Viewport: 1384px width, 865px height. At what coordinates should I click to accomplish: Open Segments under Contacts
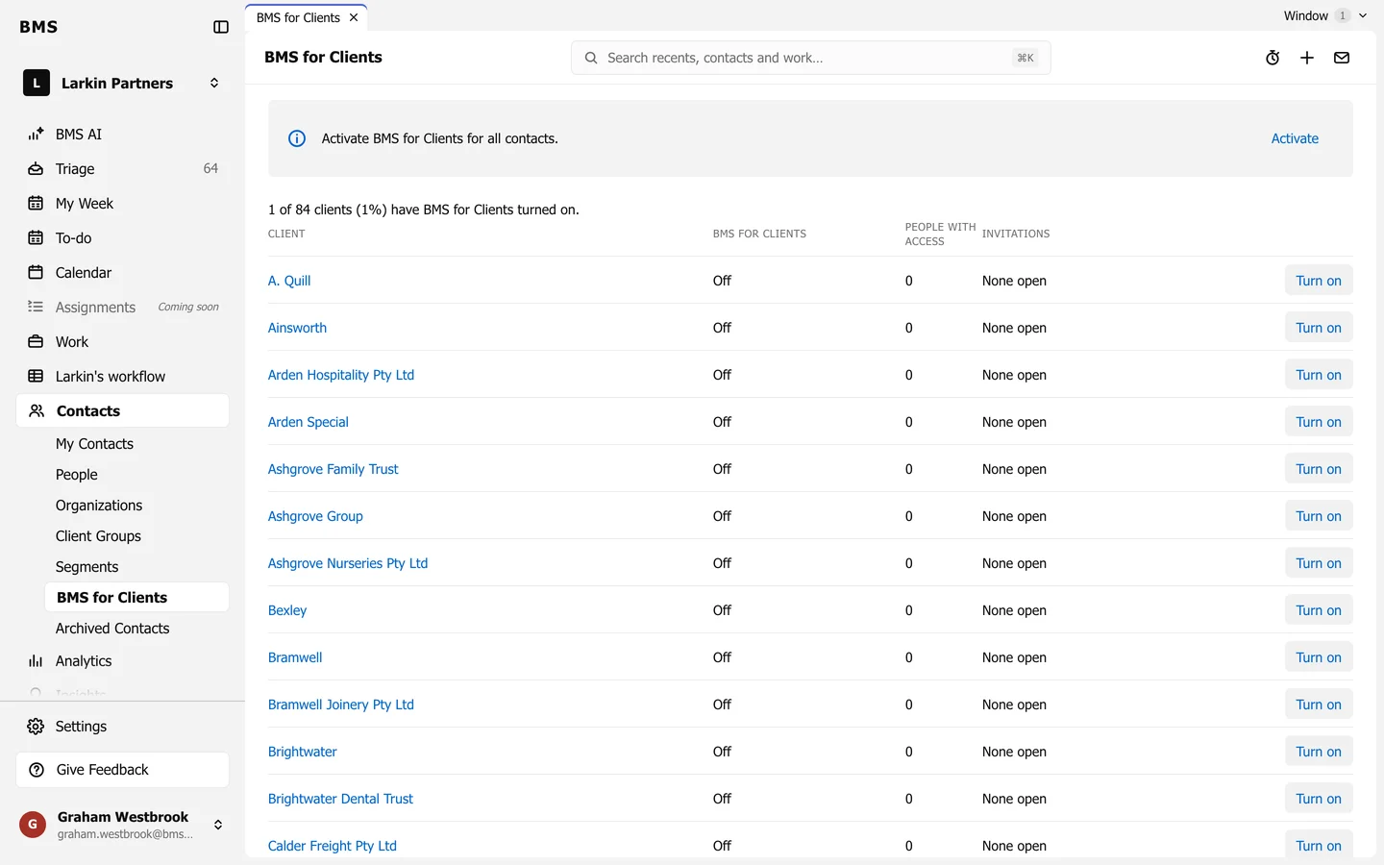coord(136,566)
